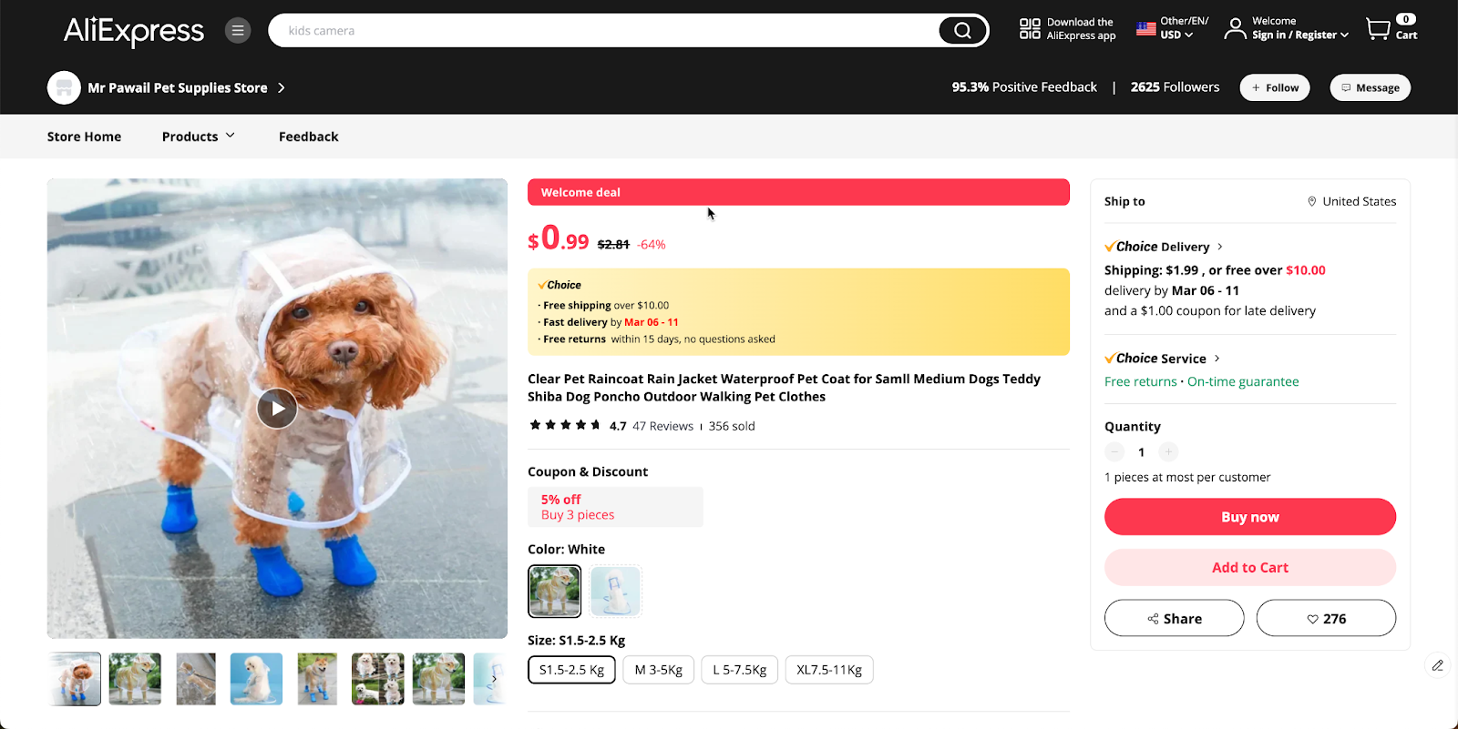This screenshot has width=1458, height=729.
Task: Open the shopping cart icon
Action: [x=1379, y=28]
